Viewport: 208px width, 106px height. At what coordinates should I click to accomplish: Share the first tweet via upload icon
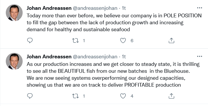(x=171, y=40)
